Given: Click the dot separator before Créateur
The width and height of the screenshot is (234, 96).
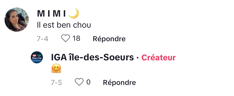Looking at the screenshot, I should (137, 58).
